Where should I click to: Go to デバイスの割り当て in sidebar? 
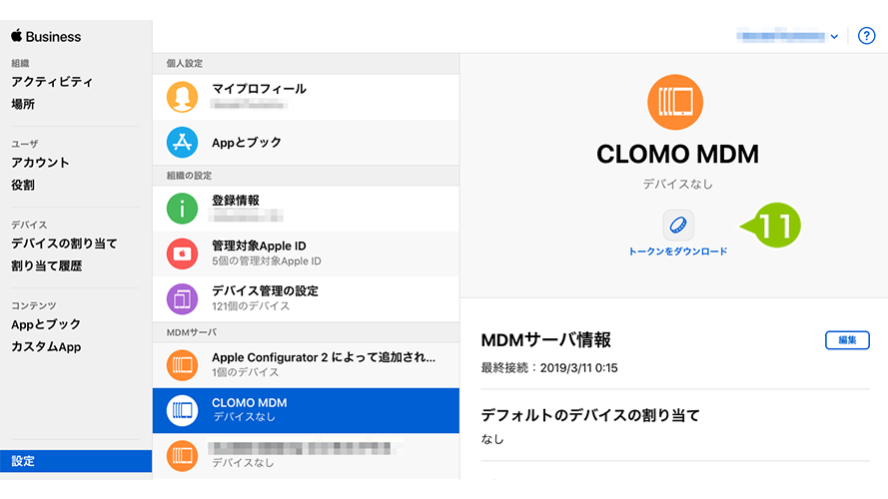64,244
